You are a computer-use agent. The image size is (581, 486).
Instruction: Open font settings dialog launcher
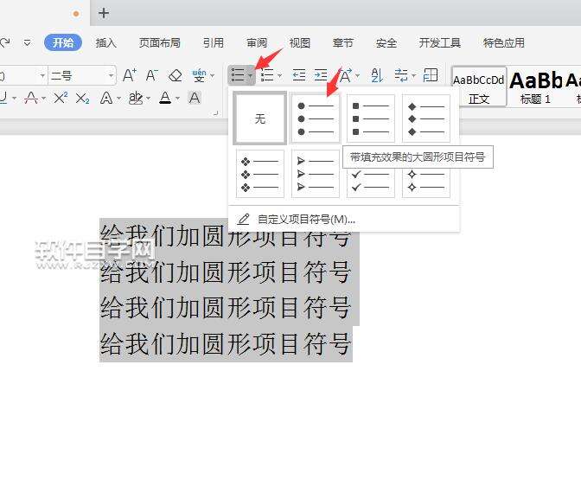[x=216, y=113]
